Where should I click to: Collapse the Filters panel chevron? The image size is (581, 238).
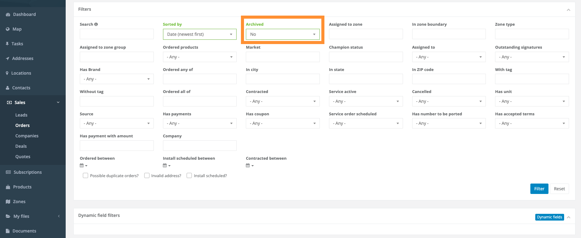tap(568, 10)
